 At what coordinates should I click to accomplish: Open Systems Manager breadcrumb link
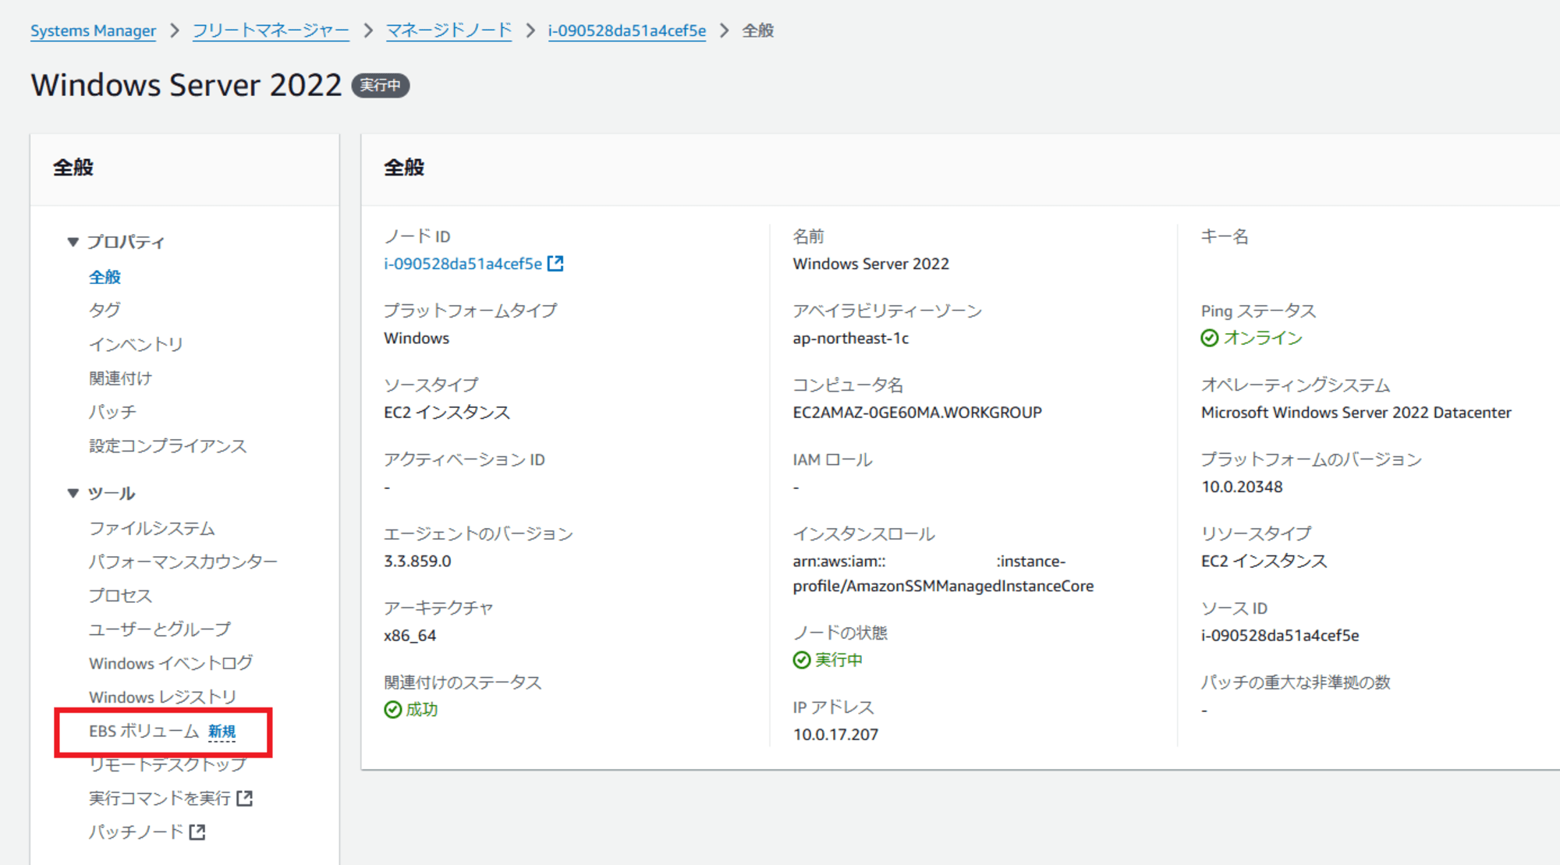click(93, 30)
